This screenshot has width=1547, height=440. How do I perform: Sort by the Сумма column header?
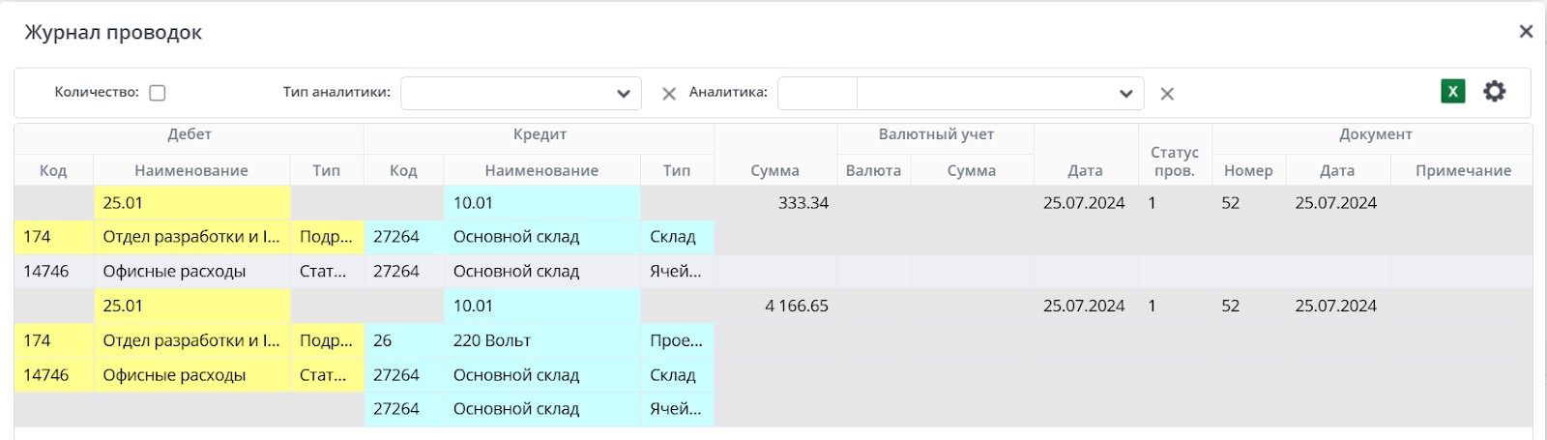(774, 170)
